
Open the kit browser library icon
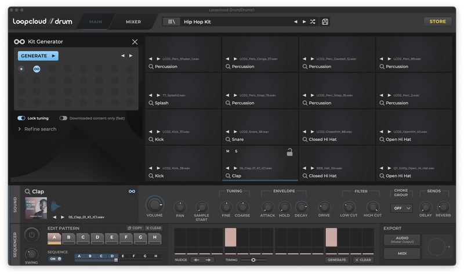click(x=172, y=21)
